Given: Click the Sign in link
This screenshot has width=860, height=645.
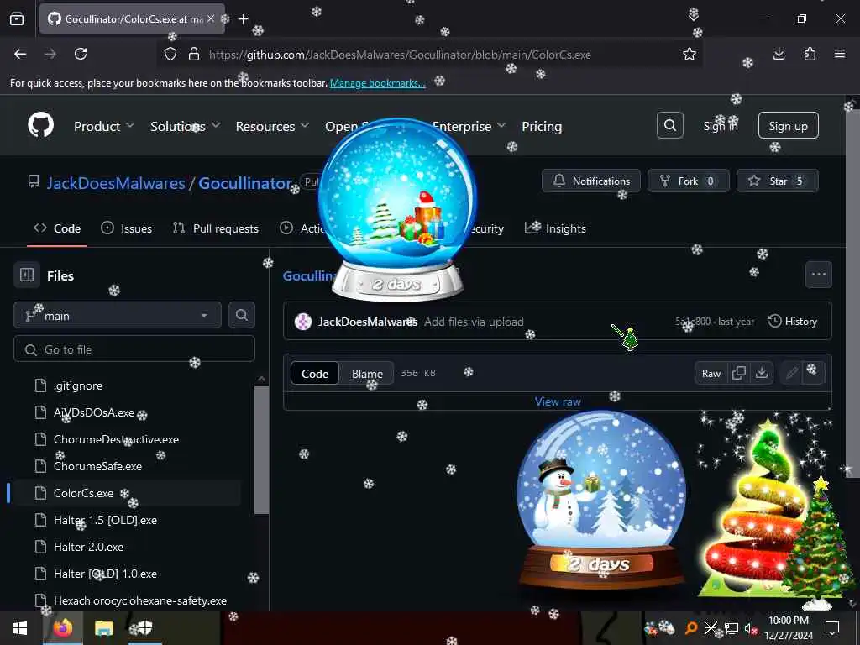Looking at the screenshot, I should pyautogui.click(x=721, y=126).
